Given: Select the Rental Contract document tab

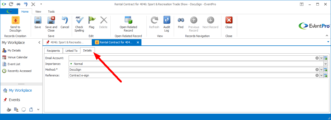Looking at the screenshot, I should (x=116, y=42).
